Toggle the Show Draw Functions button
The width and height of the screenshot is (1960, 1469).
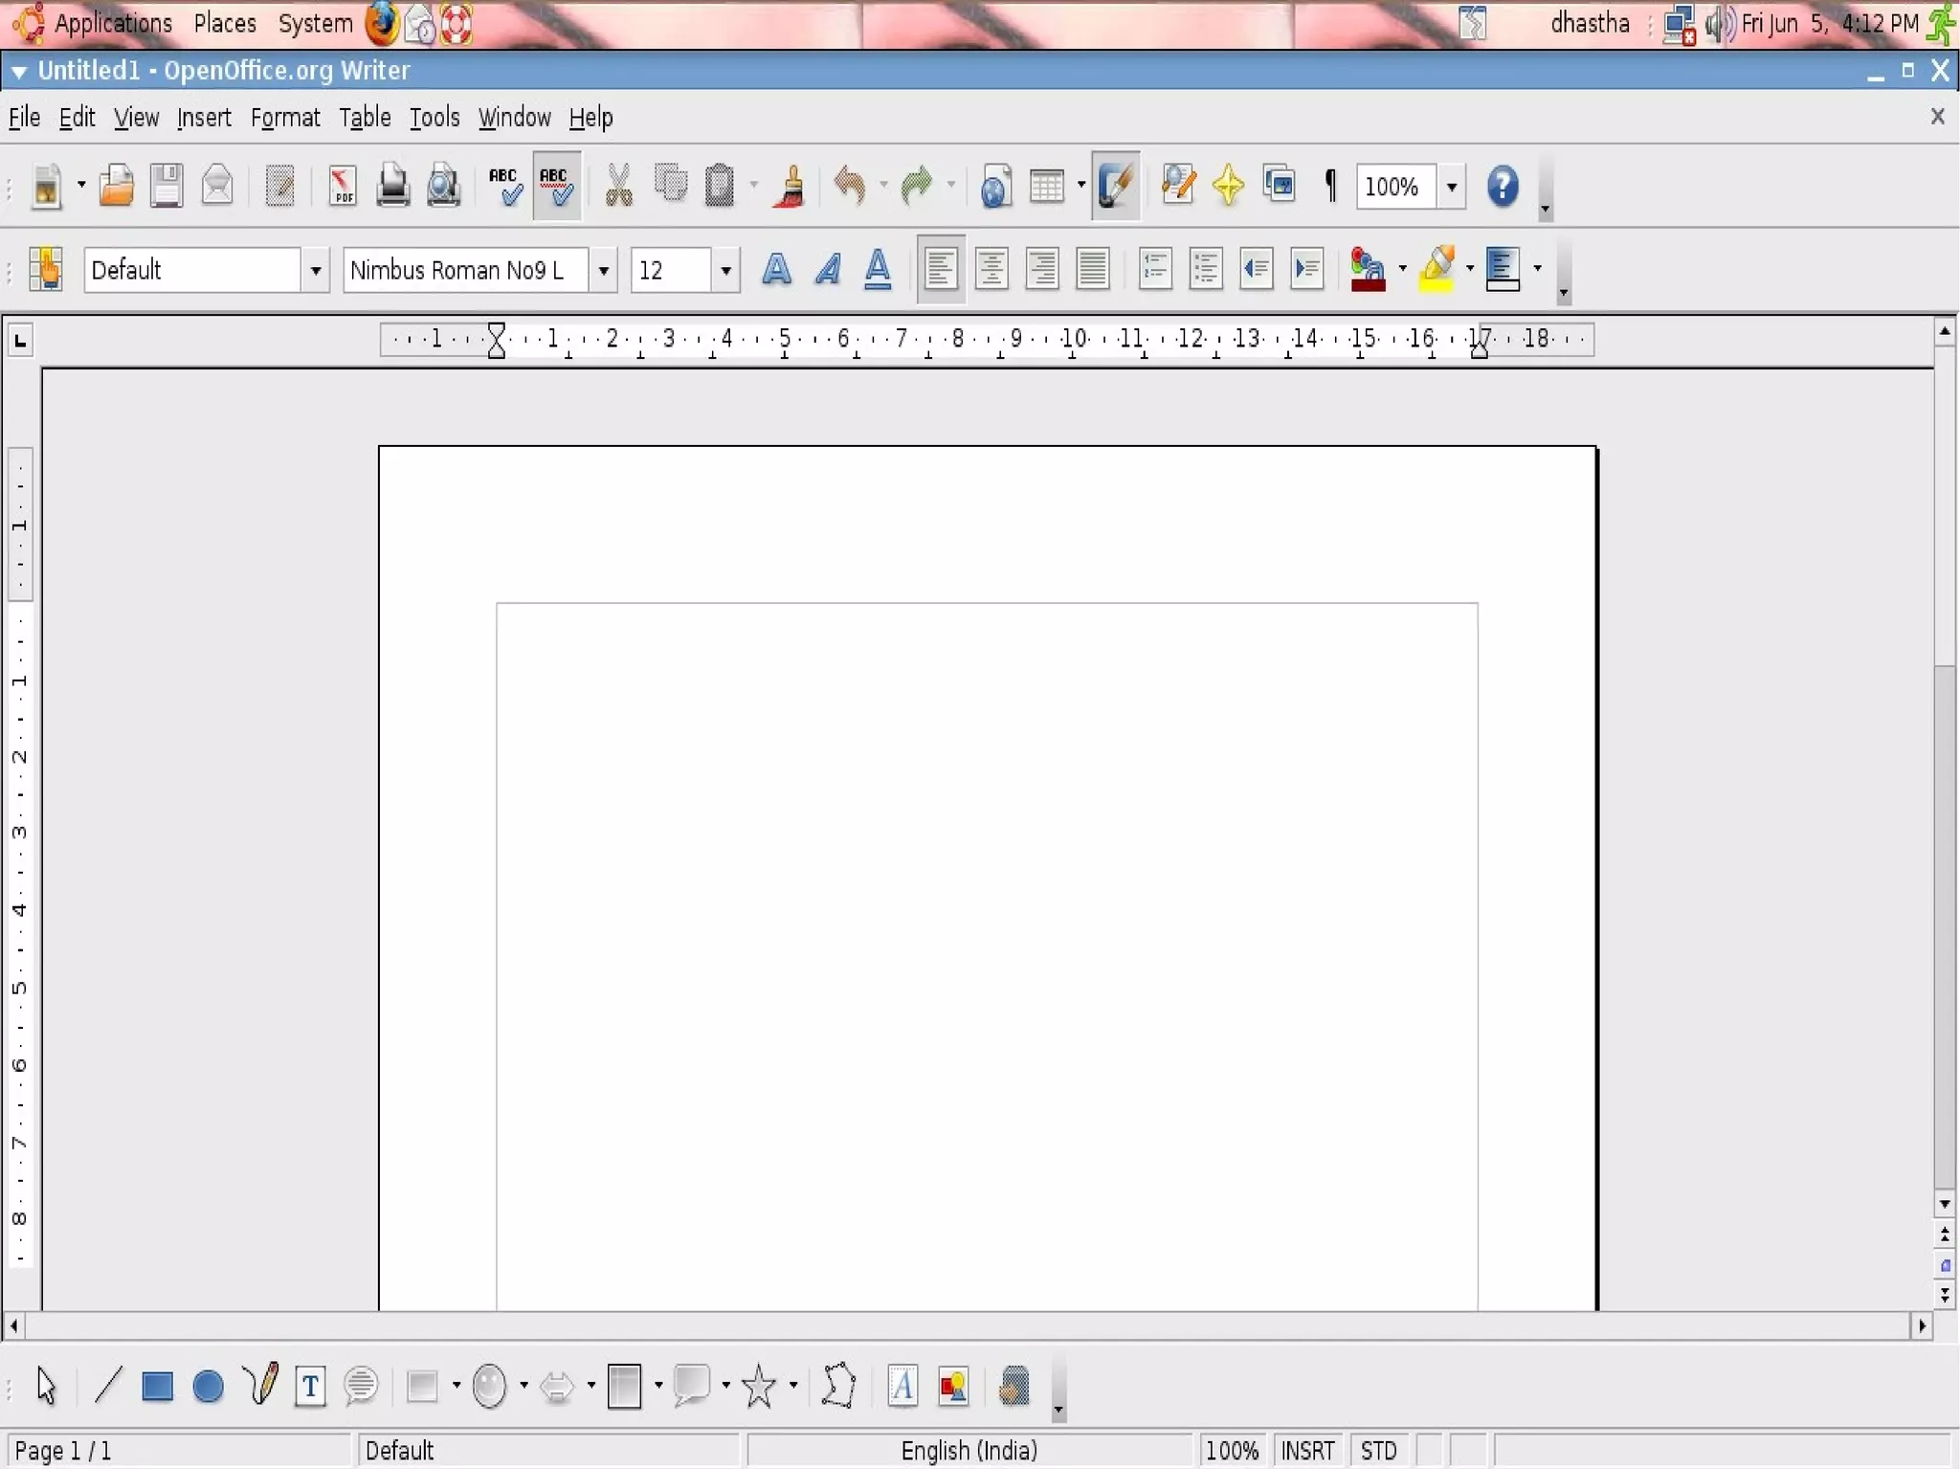coord(1116,186)
